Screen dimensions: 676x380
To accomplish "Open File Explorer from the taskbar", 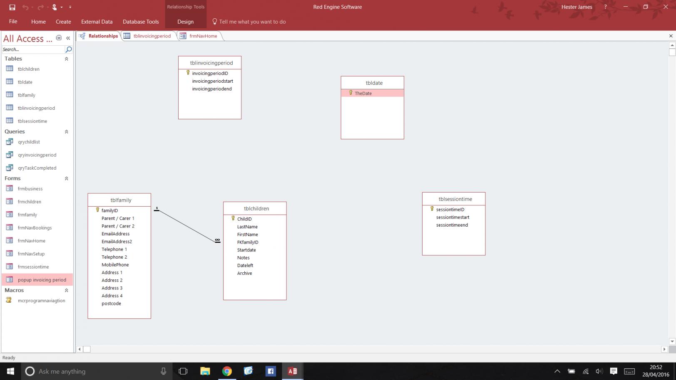I will [x=205, y=371].
